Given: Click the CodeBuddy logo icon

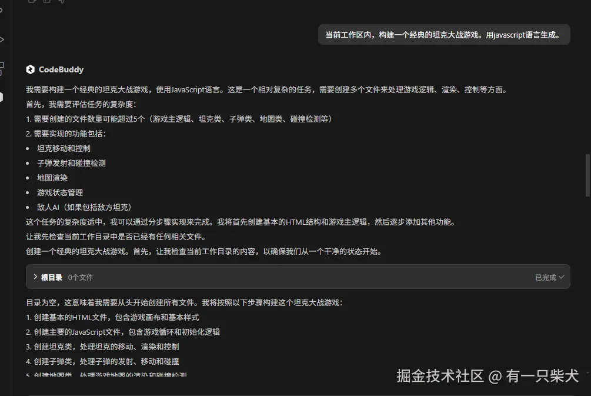Looking at the screenshot, I should click(x=31, y=69).
